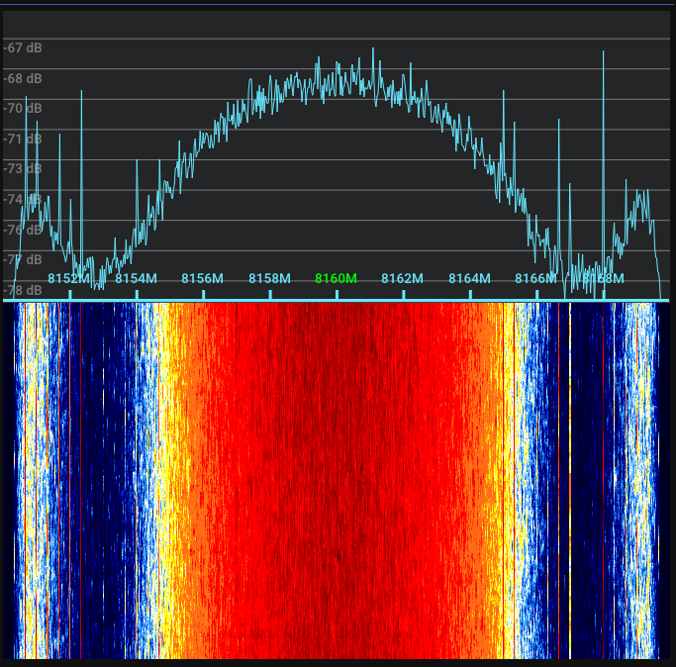Click the -70 dB scale label
676x667 pixels.
[x=23, y=108]
